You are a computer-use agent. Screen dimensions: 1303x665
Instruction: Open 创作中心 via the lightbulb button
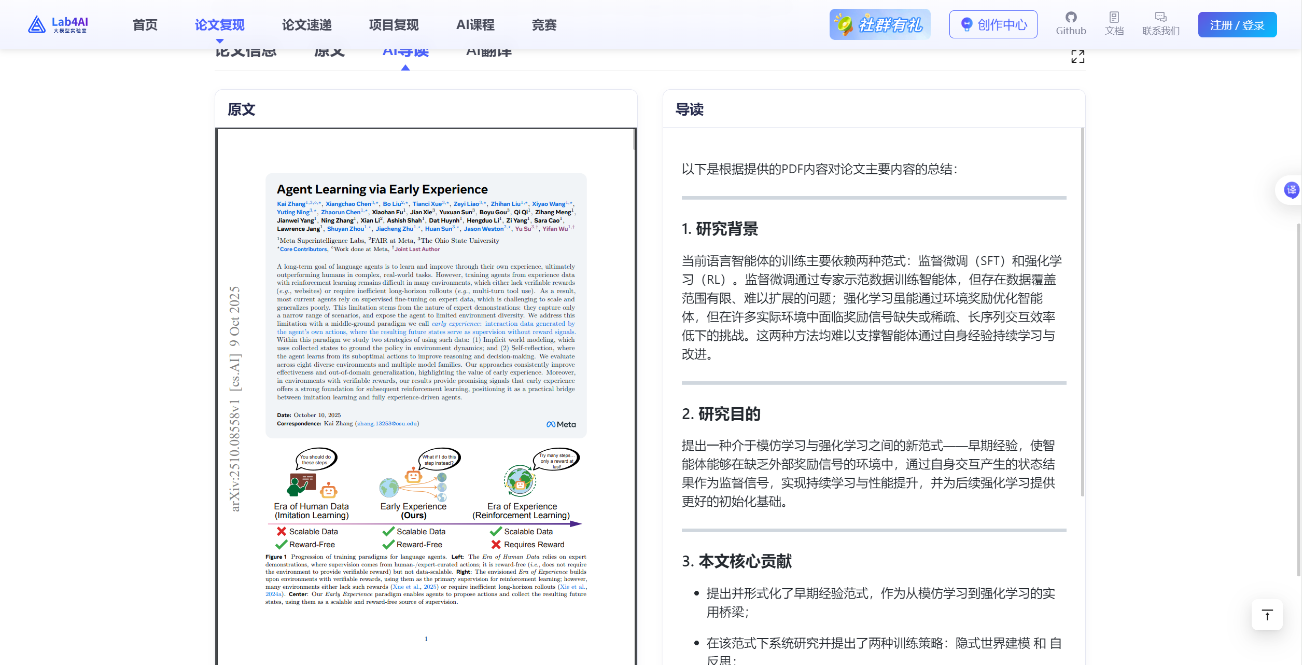[x=992, y=24]
